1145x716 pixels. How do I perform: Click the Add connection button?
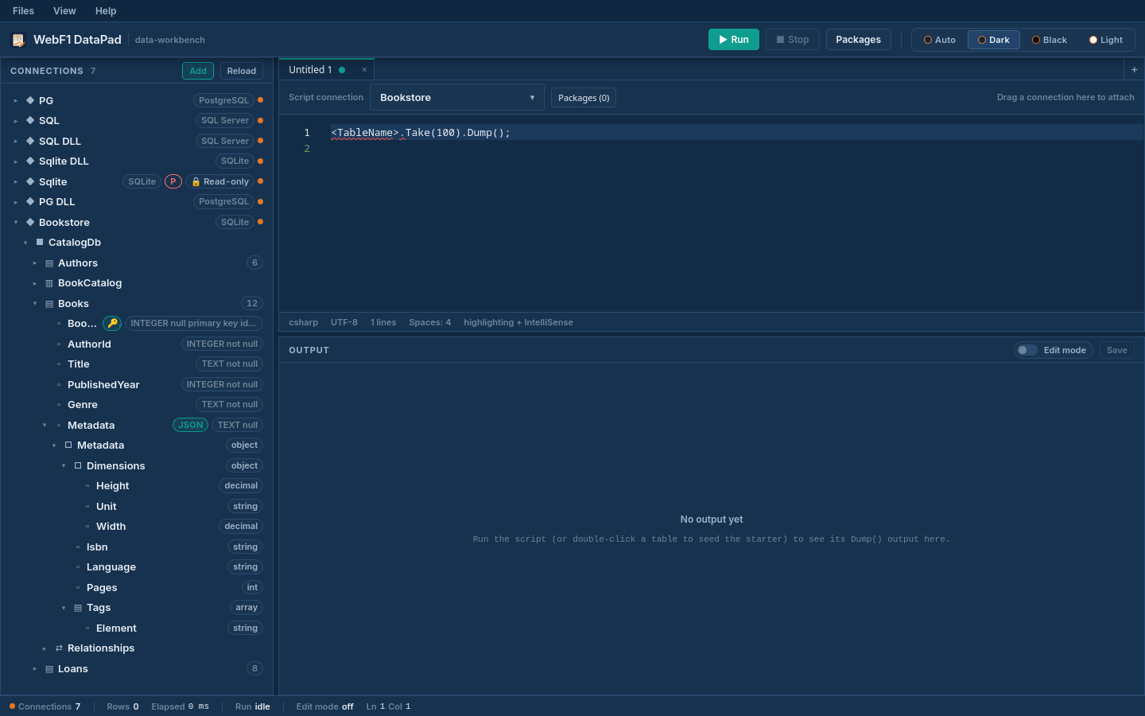coord(198,71)
